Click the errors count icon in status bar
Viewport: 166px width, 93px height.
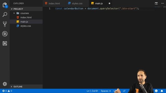point(3,91)
